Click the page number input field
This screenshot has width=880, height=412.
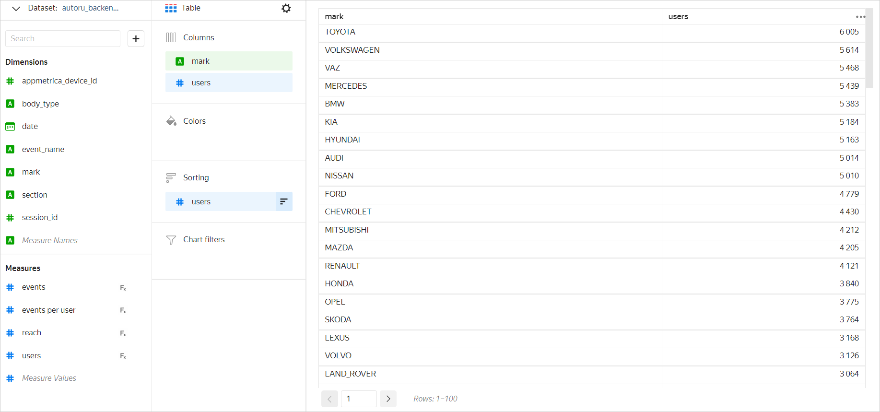tap(359, 399)
